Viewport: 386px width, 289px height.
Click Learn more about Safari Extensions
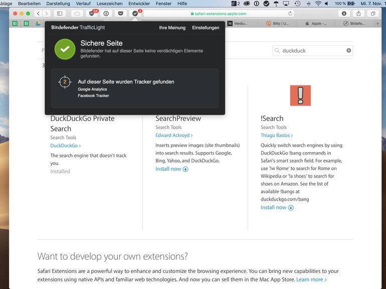pyautogui.click(x=311, y=279)
